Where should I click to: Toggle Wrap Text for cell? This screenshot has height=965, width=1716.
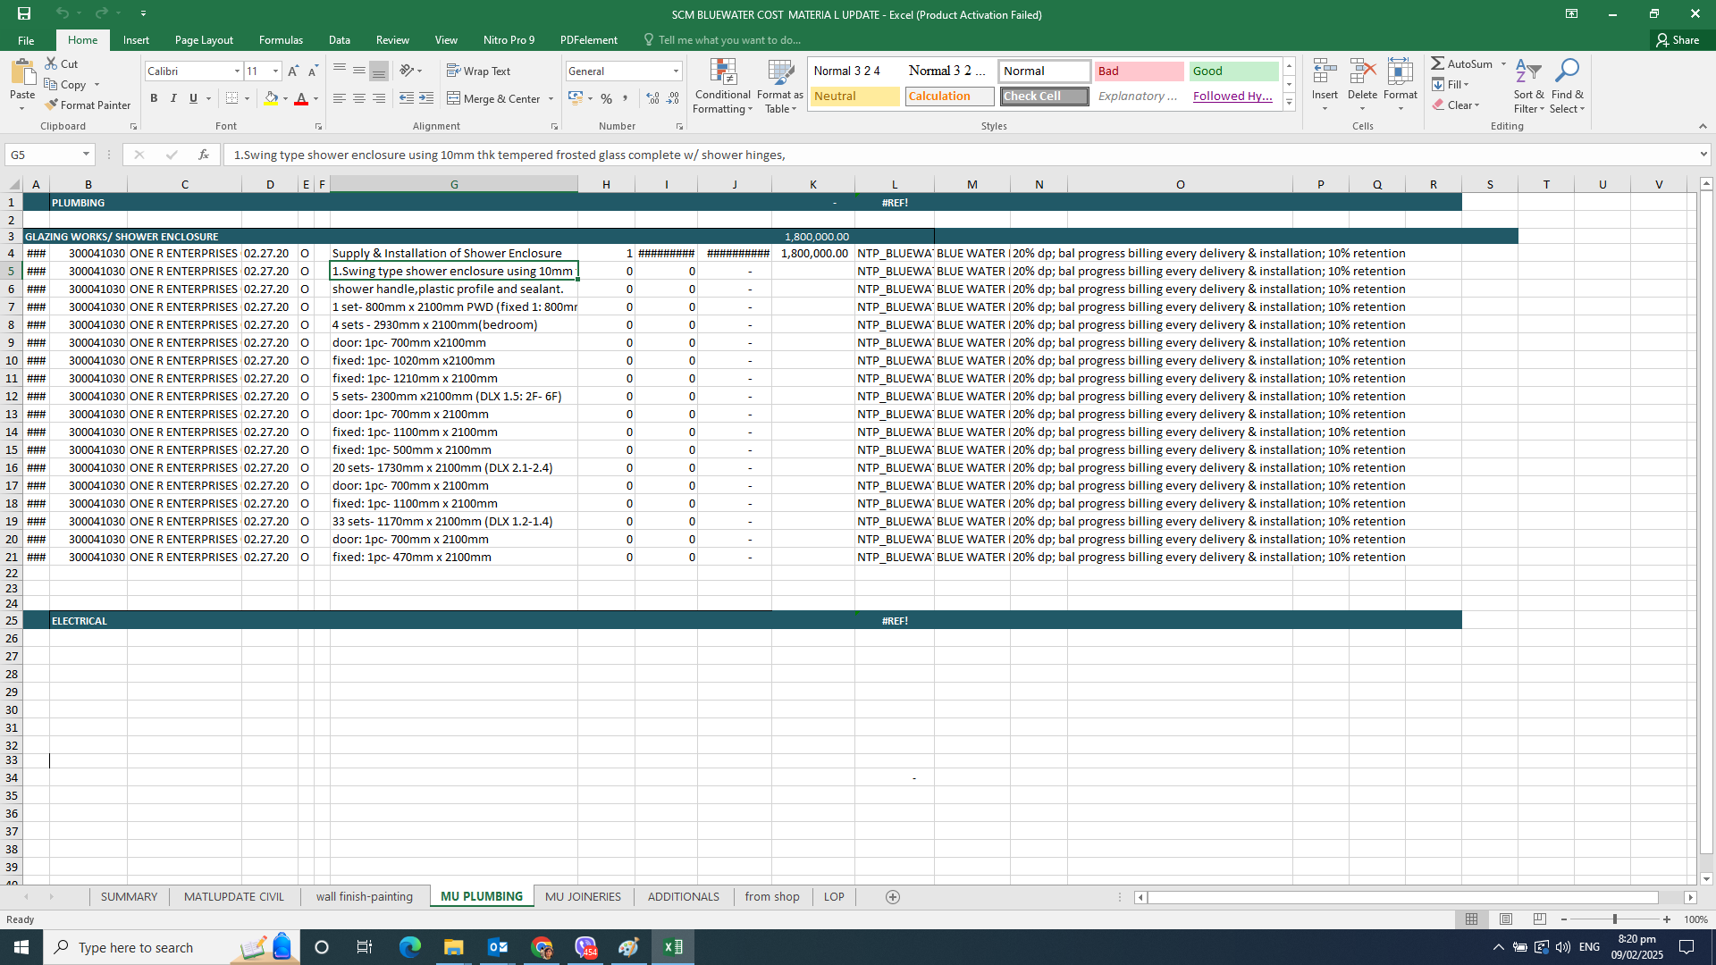(x=478, y=71)
